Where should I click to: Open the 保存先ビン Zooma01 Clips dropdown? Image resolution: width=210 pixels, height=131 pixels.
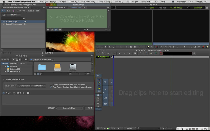pos(70,108)
